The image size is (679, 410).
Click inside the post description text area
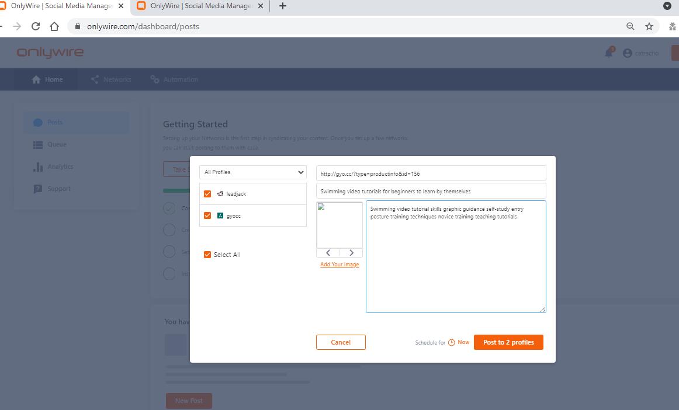pyautogui.click(x=456, y=256)
